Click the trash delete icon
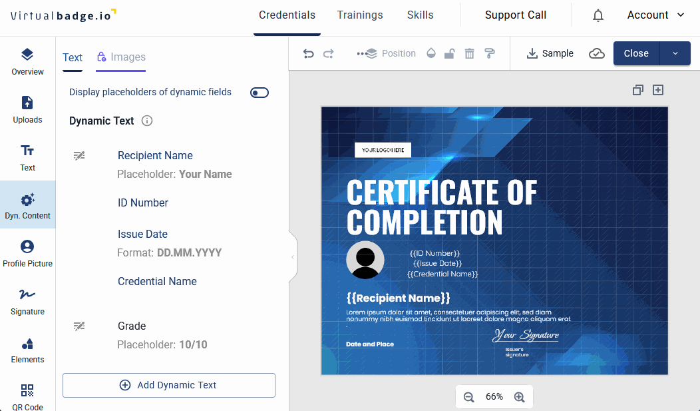Viewport: 700px width, 411px height. (470, 54)
